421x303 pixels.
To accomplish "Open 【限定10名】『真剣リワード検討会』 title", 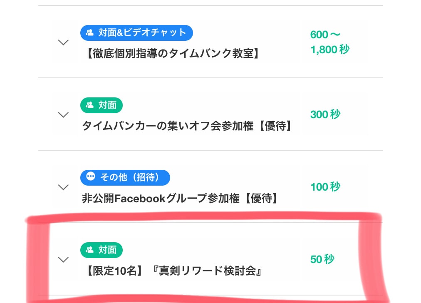I will [173, 271].
